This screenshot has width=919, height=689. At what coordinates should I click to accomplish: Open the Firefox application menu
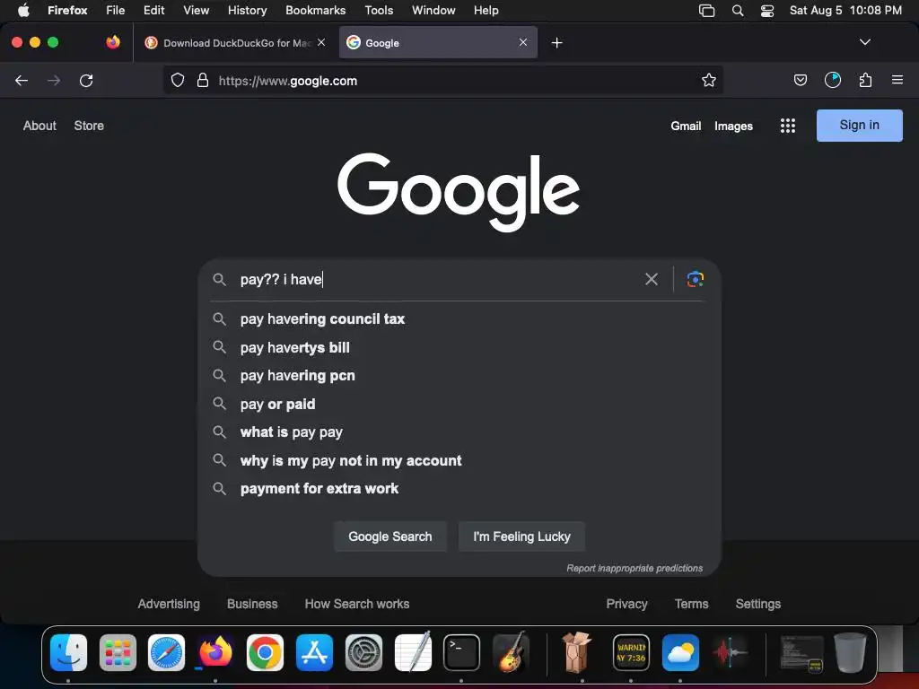click(67, 10)
